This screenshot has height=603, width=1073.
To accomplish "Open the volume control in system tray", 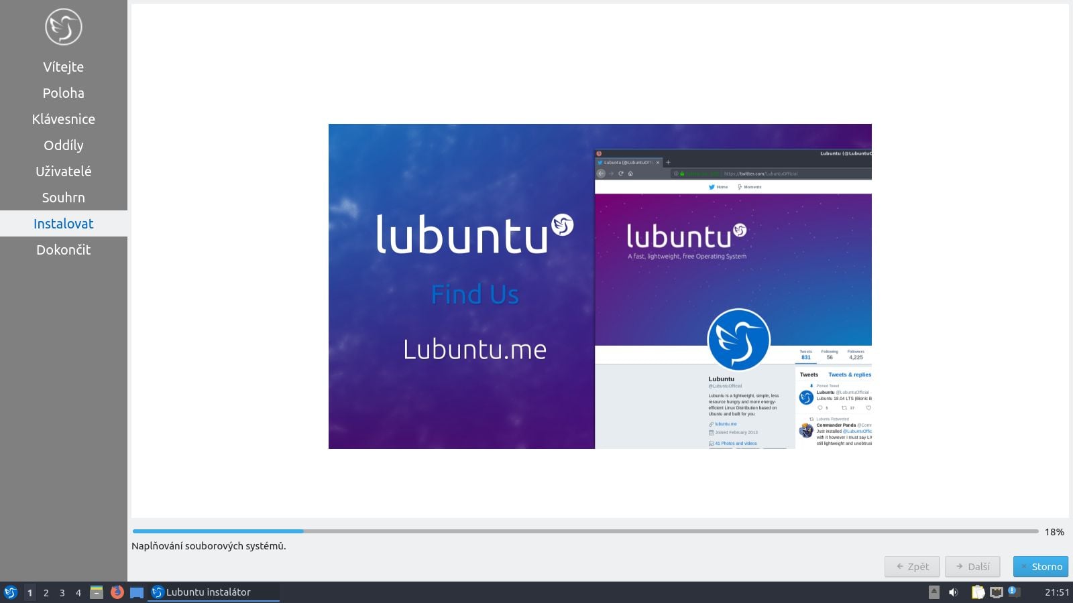I will tap(954, 592).
